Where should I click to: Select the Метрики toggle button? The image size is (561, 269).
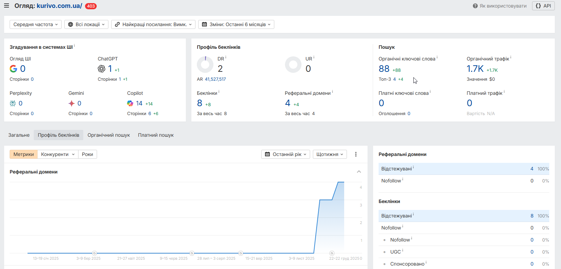[x=23, y=154]
